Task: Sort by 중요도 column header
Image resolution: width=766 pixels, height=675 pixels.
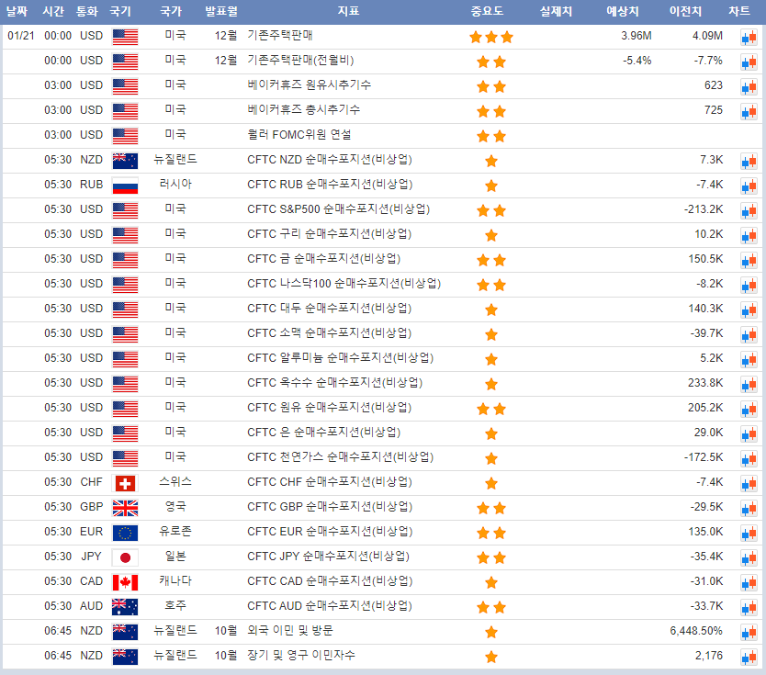Action: coord(487,12)
